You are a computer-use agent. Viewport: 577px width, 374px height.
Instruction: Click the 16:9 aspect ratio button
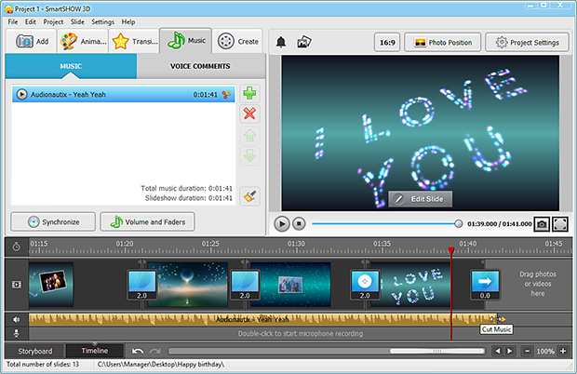coord(387,42)
